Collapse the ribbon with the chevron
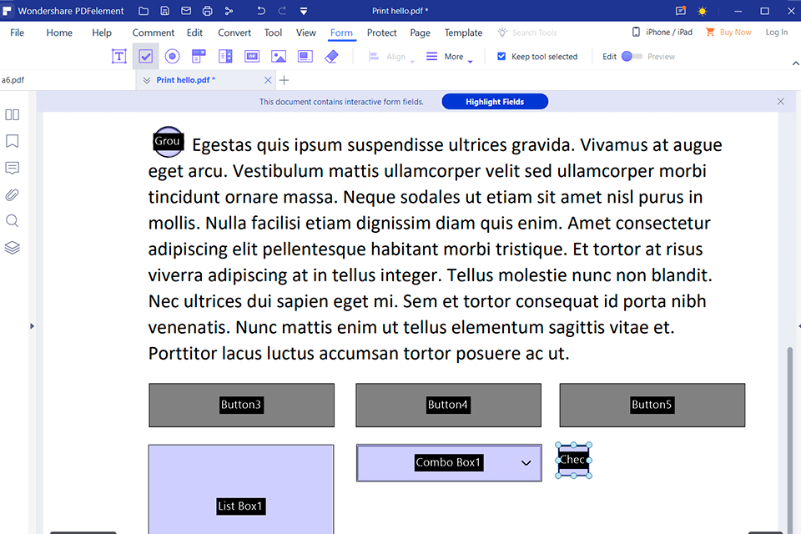Viewport: 801px width, 534px height. (x=795, y=63)
